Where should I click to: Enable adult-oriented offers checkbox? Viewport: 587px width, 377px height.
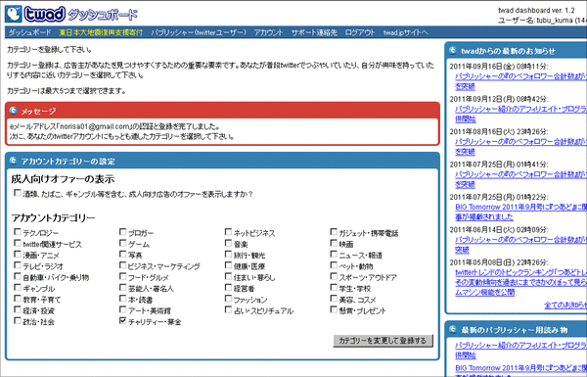18,193
